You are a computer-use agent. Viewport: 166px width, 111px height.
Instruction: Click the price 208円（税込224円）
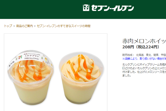[x=141, y=47]
